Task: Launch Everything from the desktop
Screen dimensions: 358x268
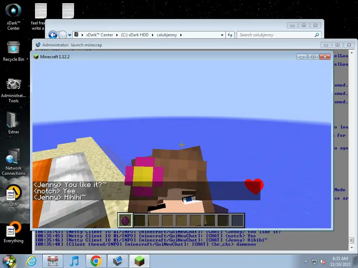Action: point(14,232)
